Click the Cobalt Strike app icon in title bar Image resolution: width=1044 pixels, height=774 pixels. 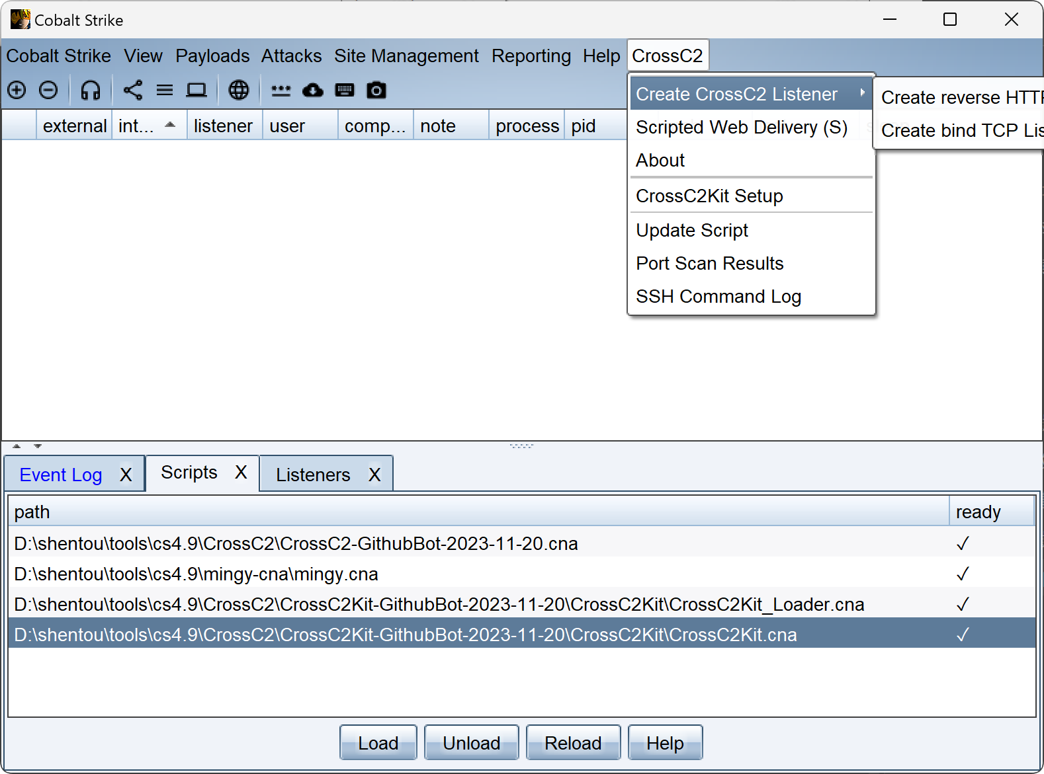(x=20, y=20)
